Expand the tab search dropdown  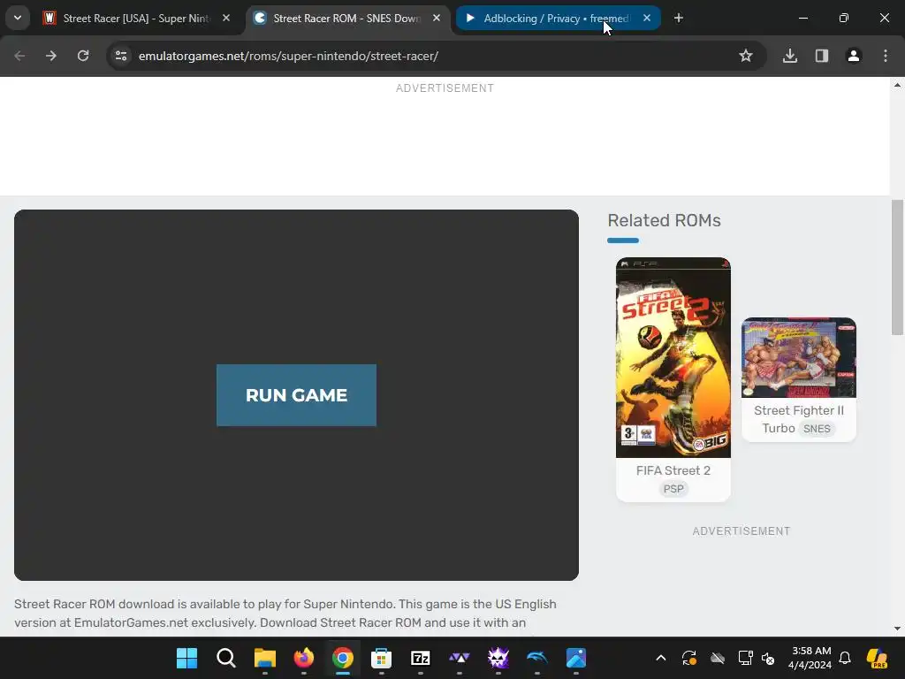pyautogui.click(x=18, y=19)
